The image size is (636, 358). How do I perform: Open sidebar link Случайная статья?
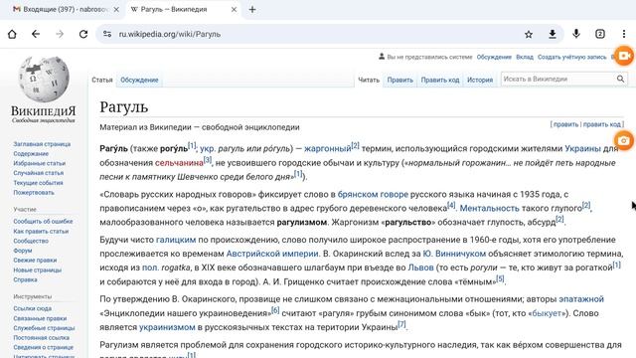coord(39,173)
